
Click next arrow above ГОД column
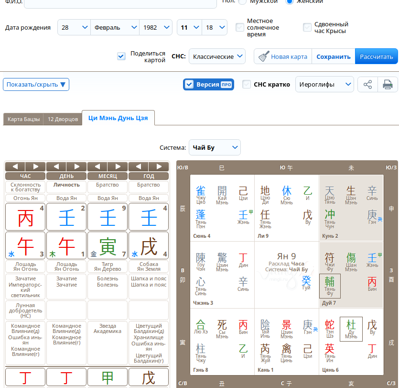click(x=159, y=166)
